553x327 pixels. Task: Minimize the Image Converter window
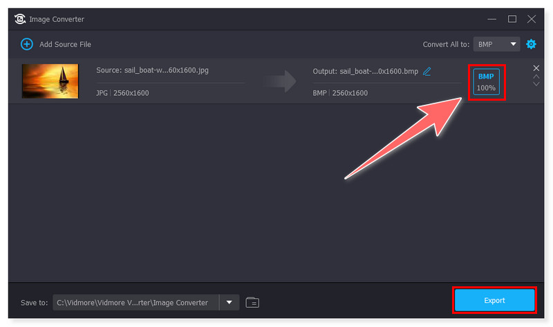[492, 19]
